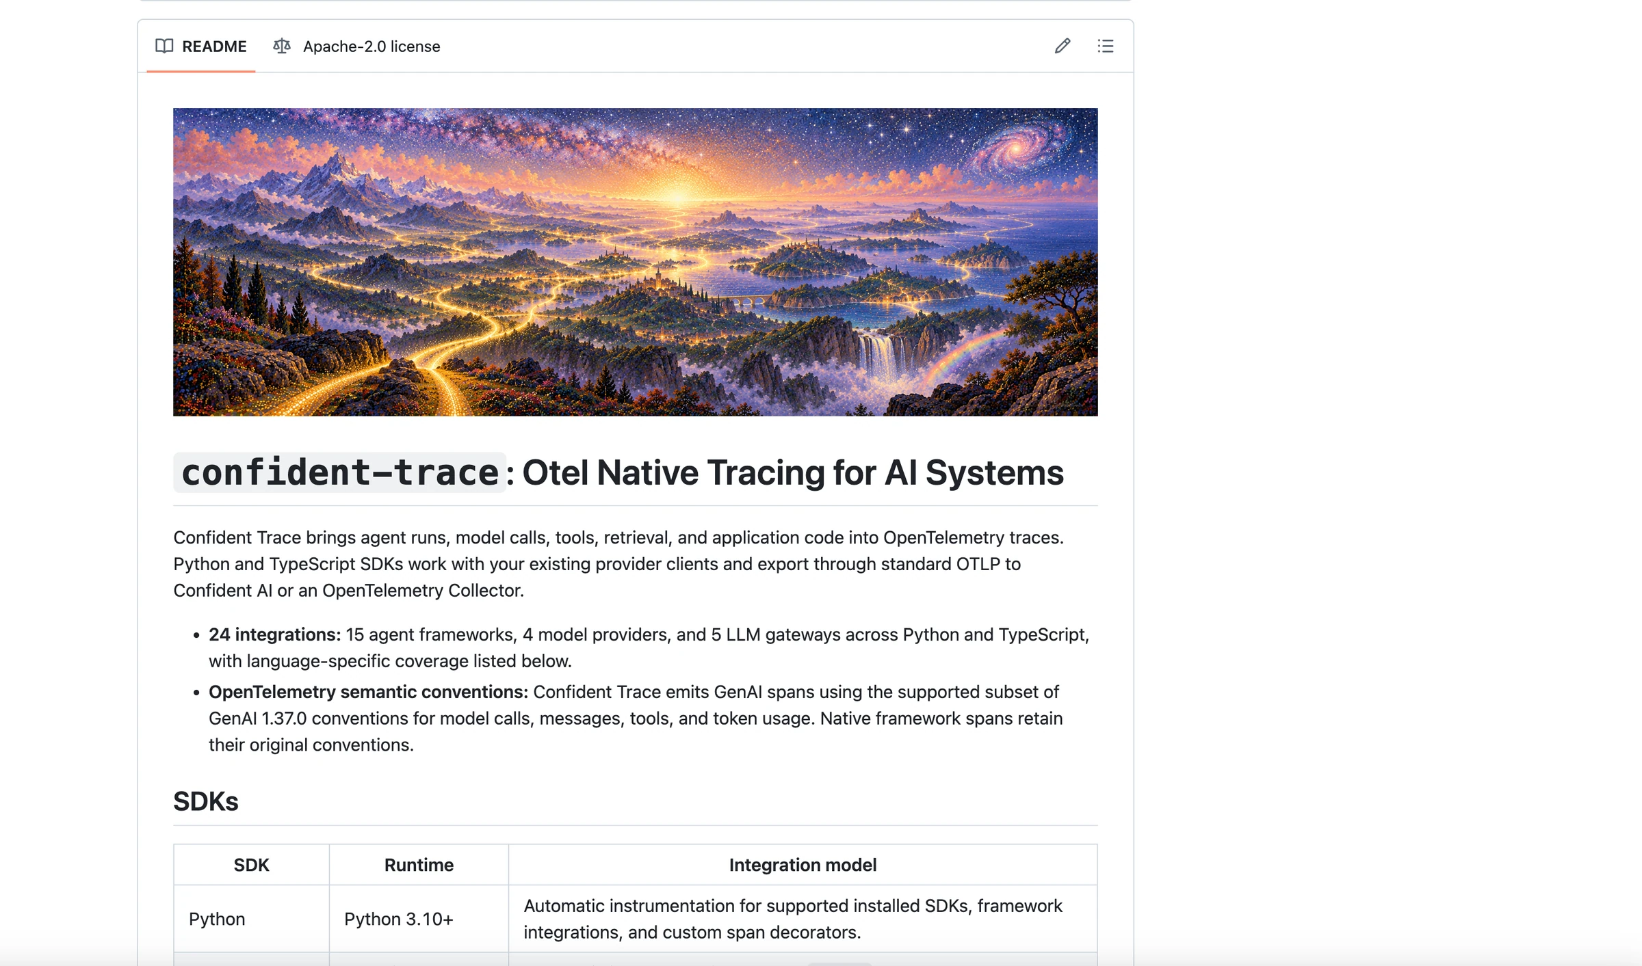Open the outline list icon
This screenshot has height=966, width=1642.
click(x=1106, y=46)
